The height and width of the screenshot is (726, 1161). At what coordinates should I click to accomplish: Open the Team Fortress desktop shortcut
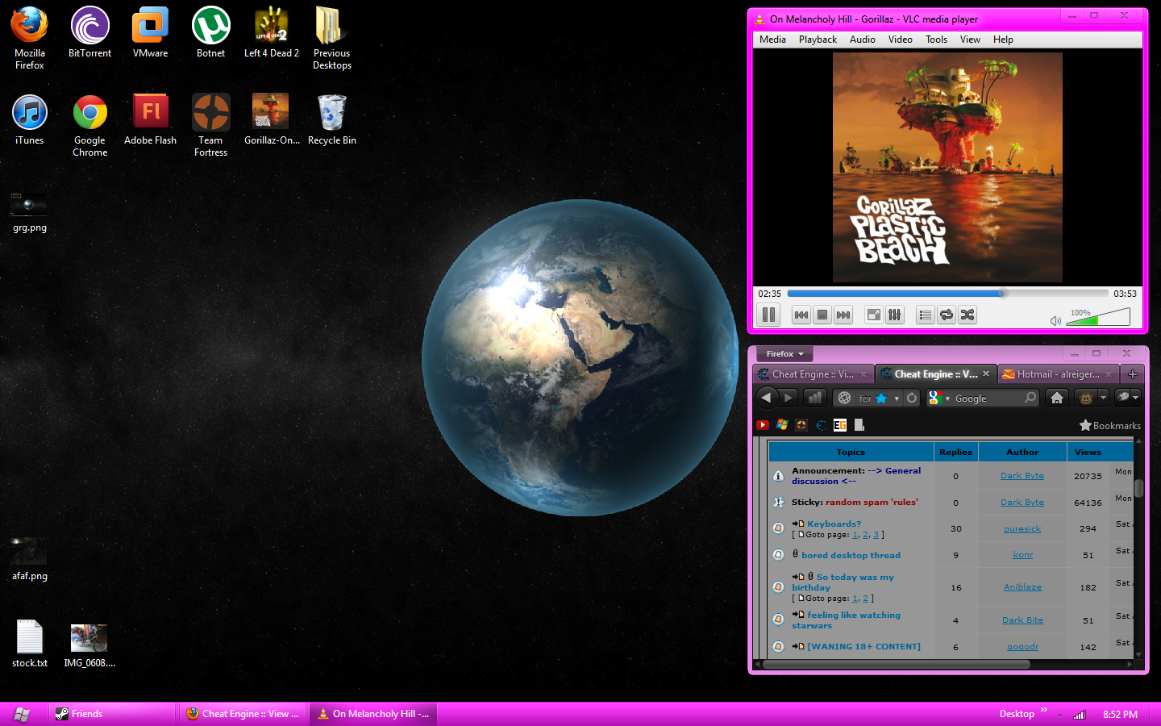coord(211,125)
